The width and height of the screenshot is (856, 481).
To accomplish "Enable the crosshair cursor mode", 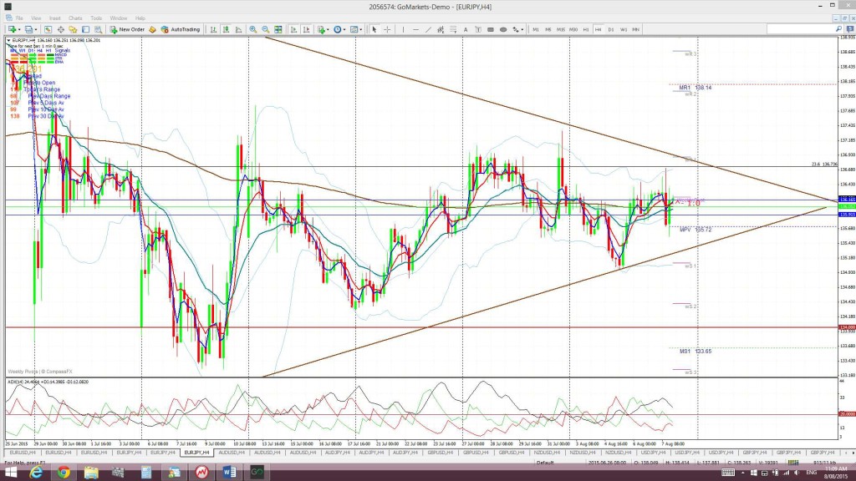I will pos(387,29).
